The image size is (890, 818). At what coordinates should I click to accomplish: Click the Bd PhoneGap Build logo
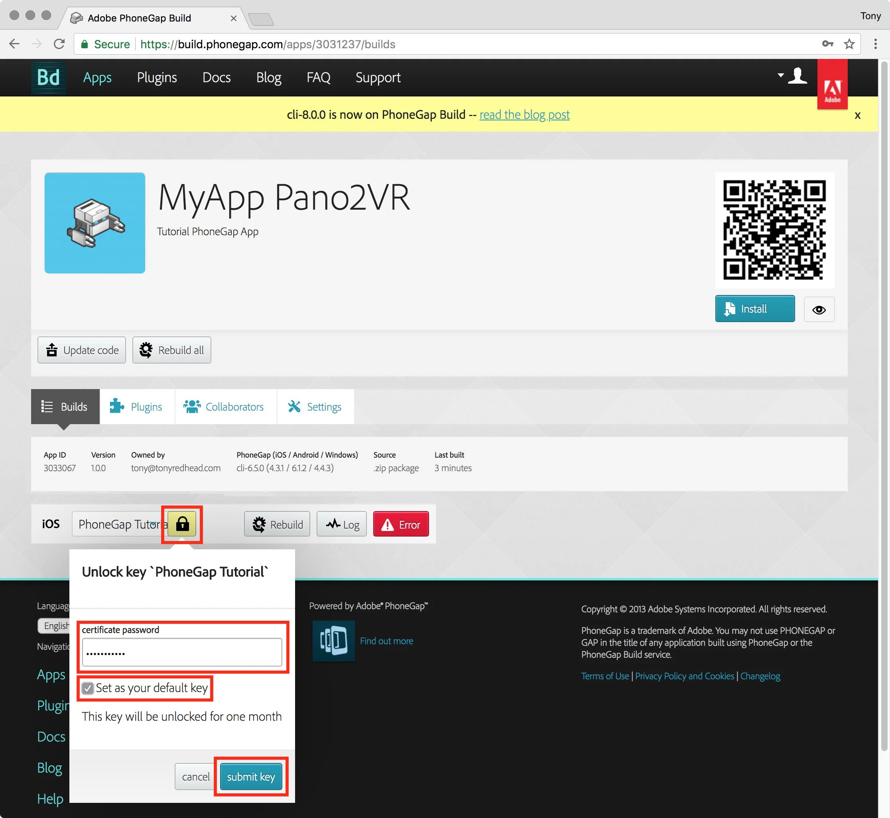click(48, 77)
